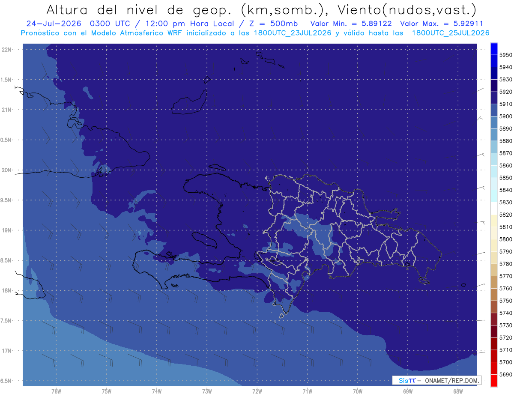The image size is (514, 397).
Task: Click the '20N' latitude axis label
Action: coord(6,170)
